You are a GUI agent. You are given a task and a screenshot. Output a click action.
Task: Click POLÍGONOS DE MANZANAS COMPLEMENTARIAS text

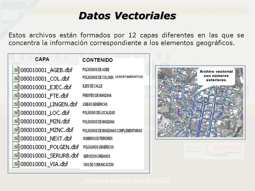pos(112,131)
